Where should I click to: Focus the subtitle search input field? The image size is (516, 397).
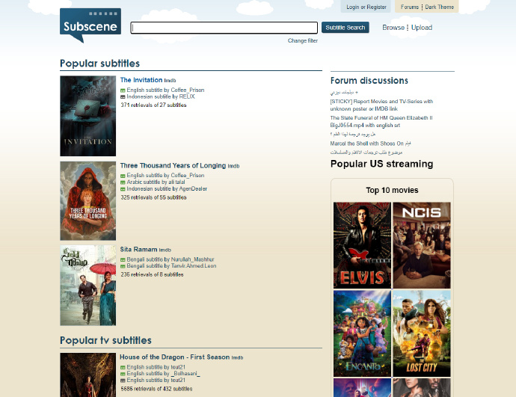pos(224,28)
